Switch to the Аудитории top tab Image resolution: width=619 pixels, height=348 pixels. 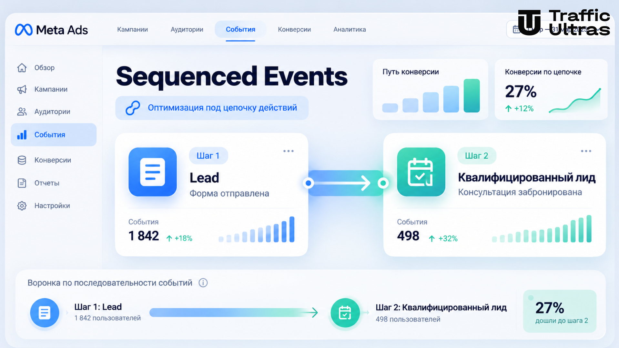187,29
